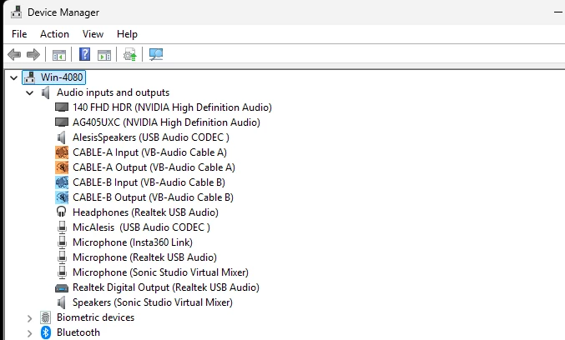
Task: Select CABLE-B Output (VB-Audio Cable B)
Action: [153, 197]
